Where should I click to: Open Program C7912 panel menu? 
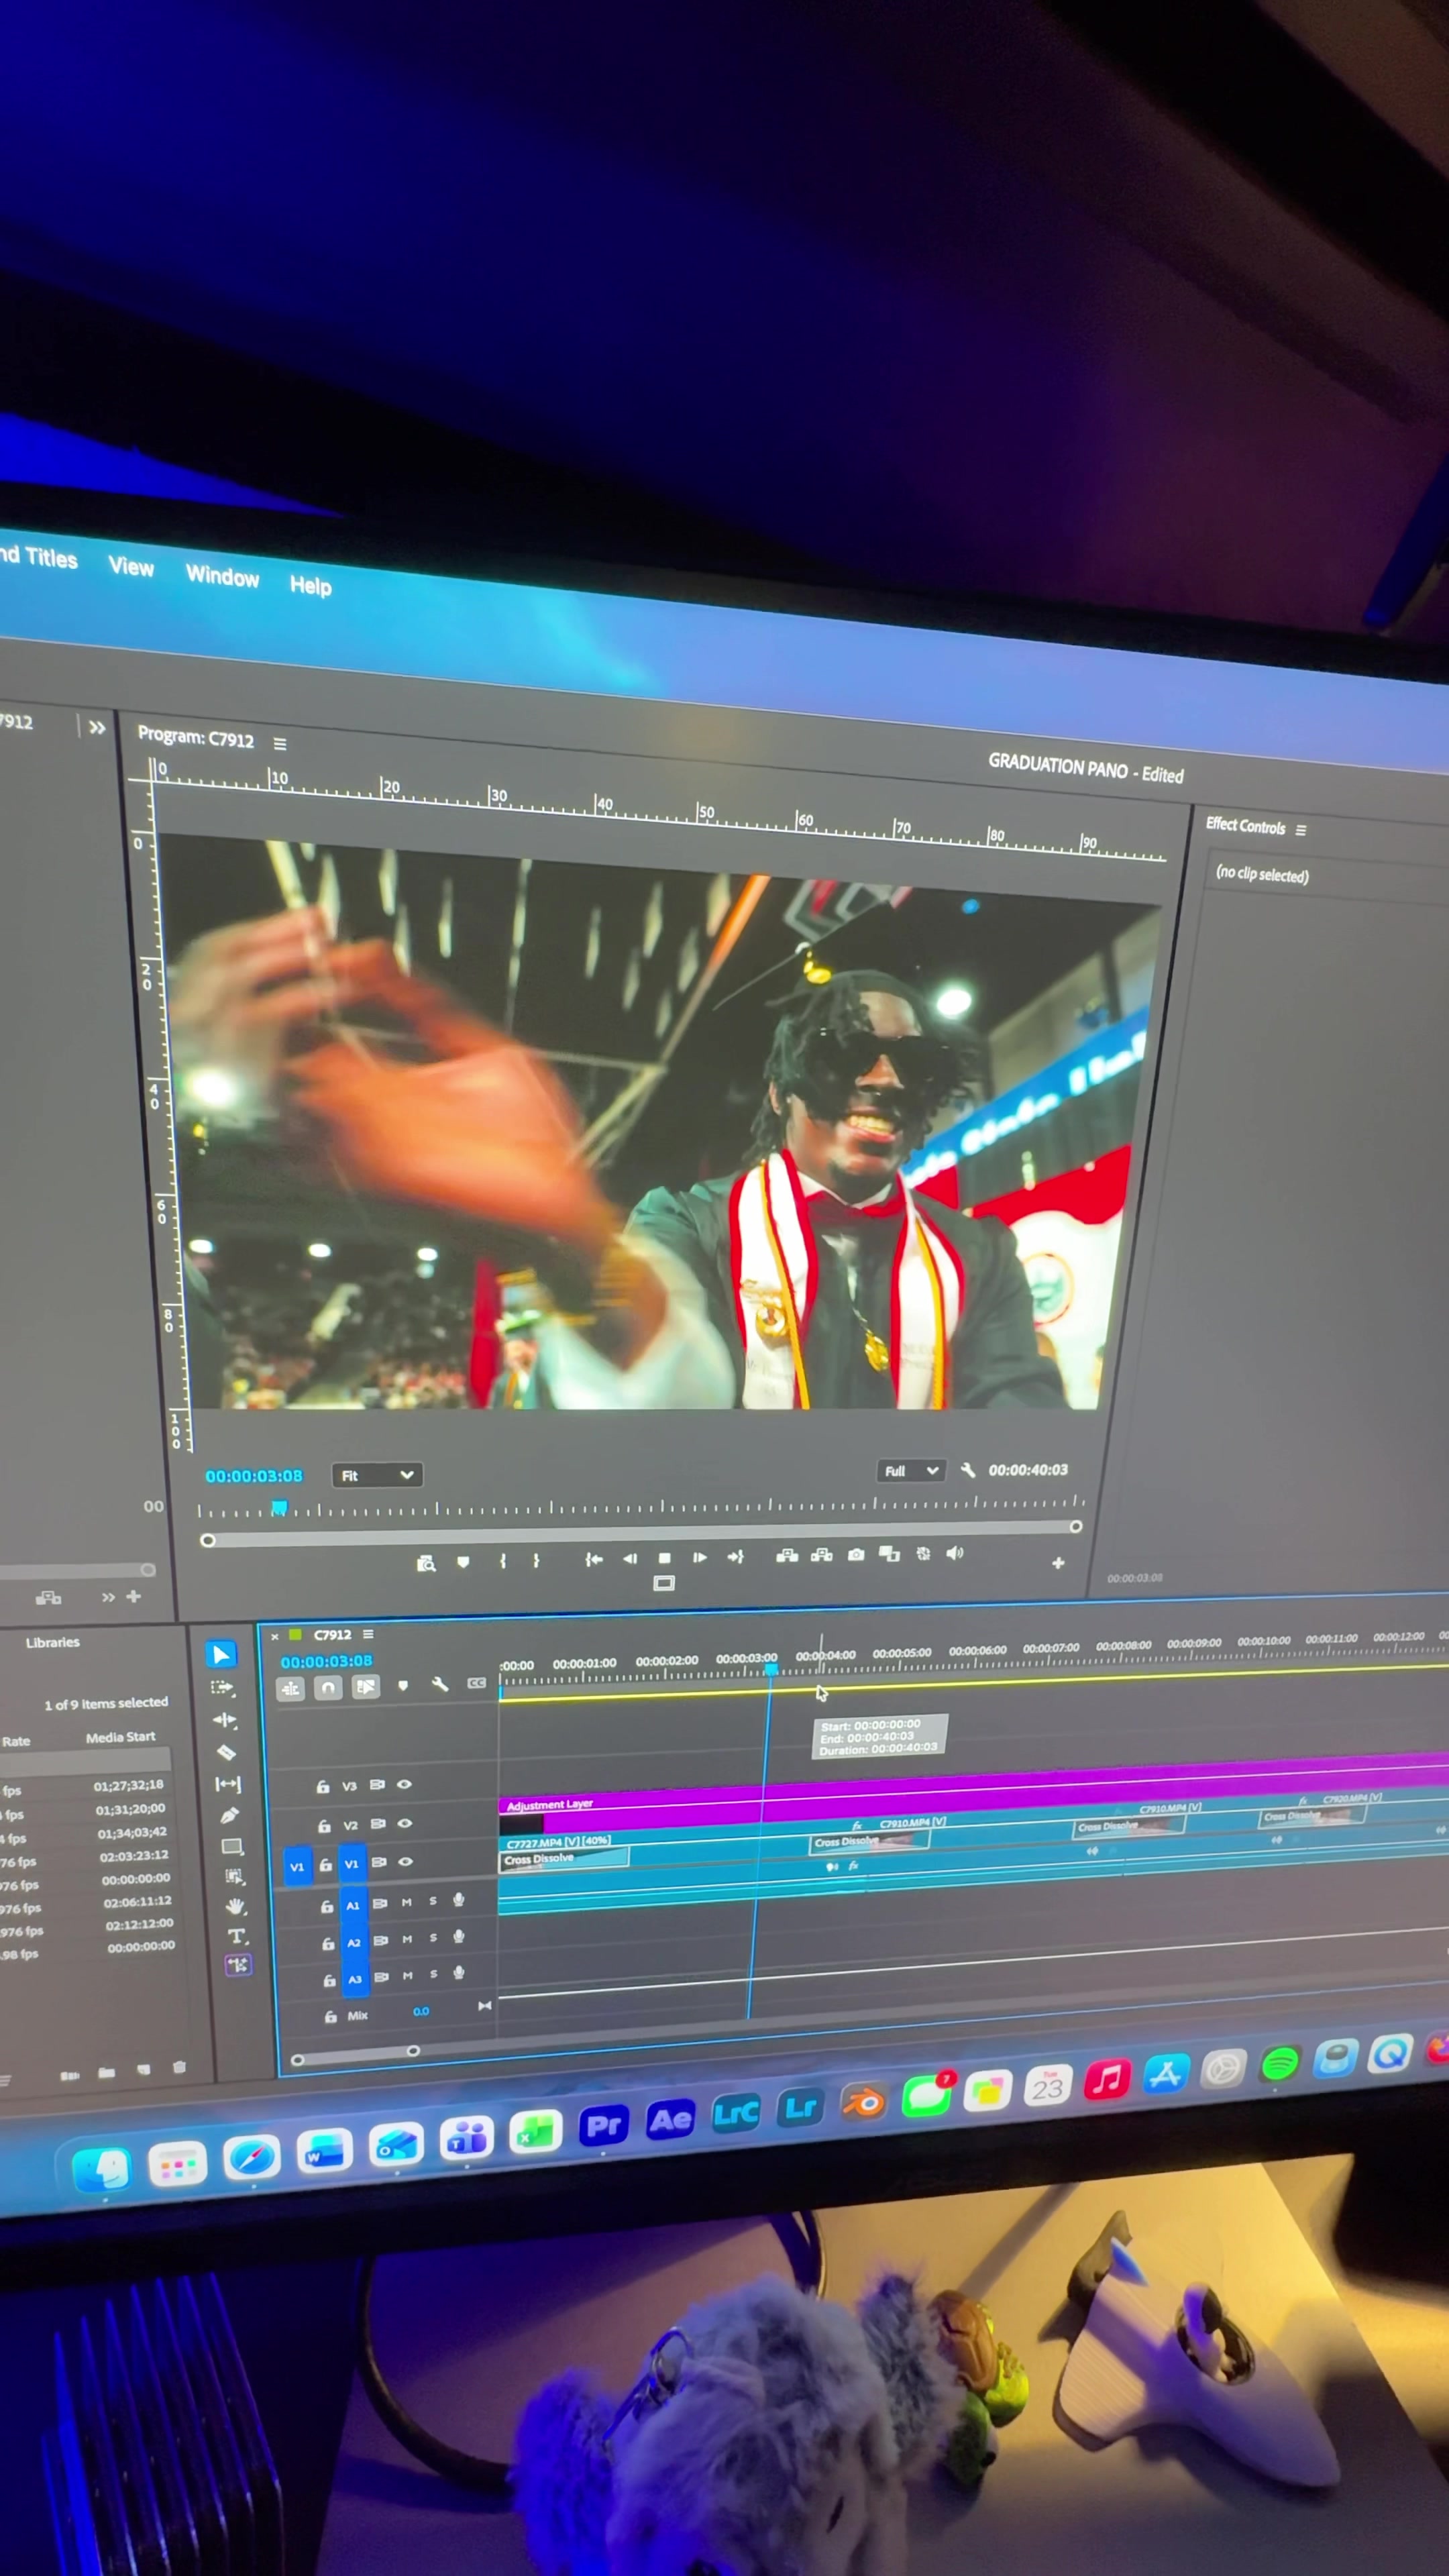coord(280,744)
